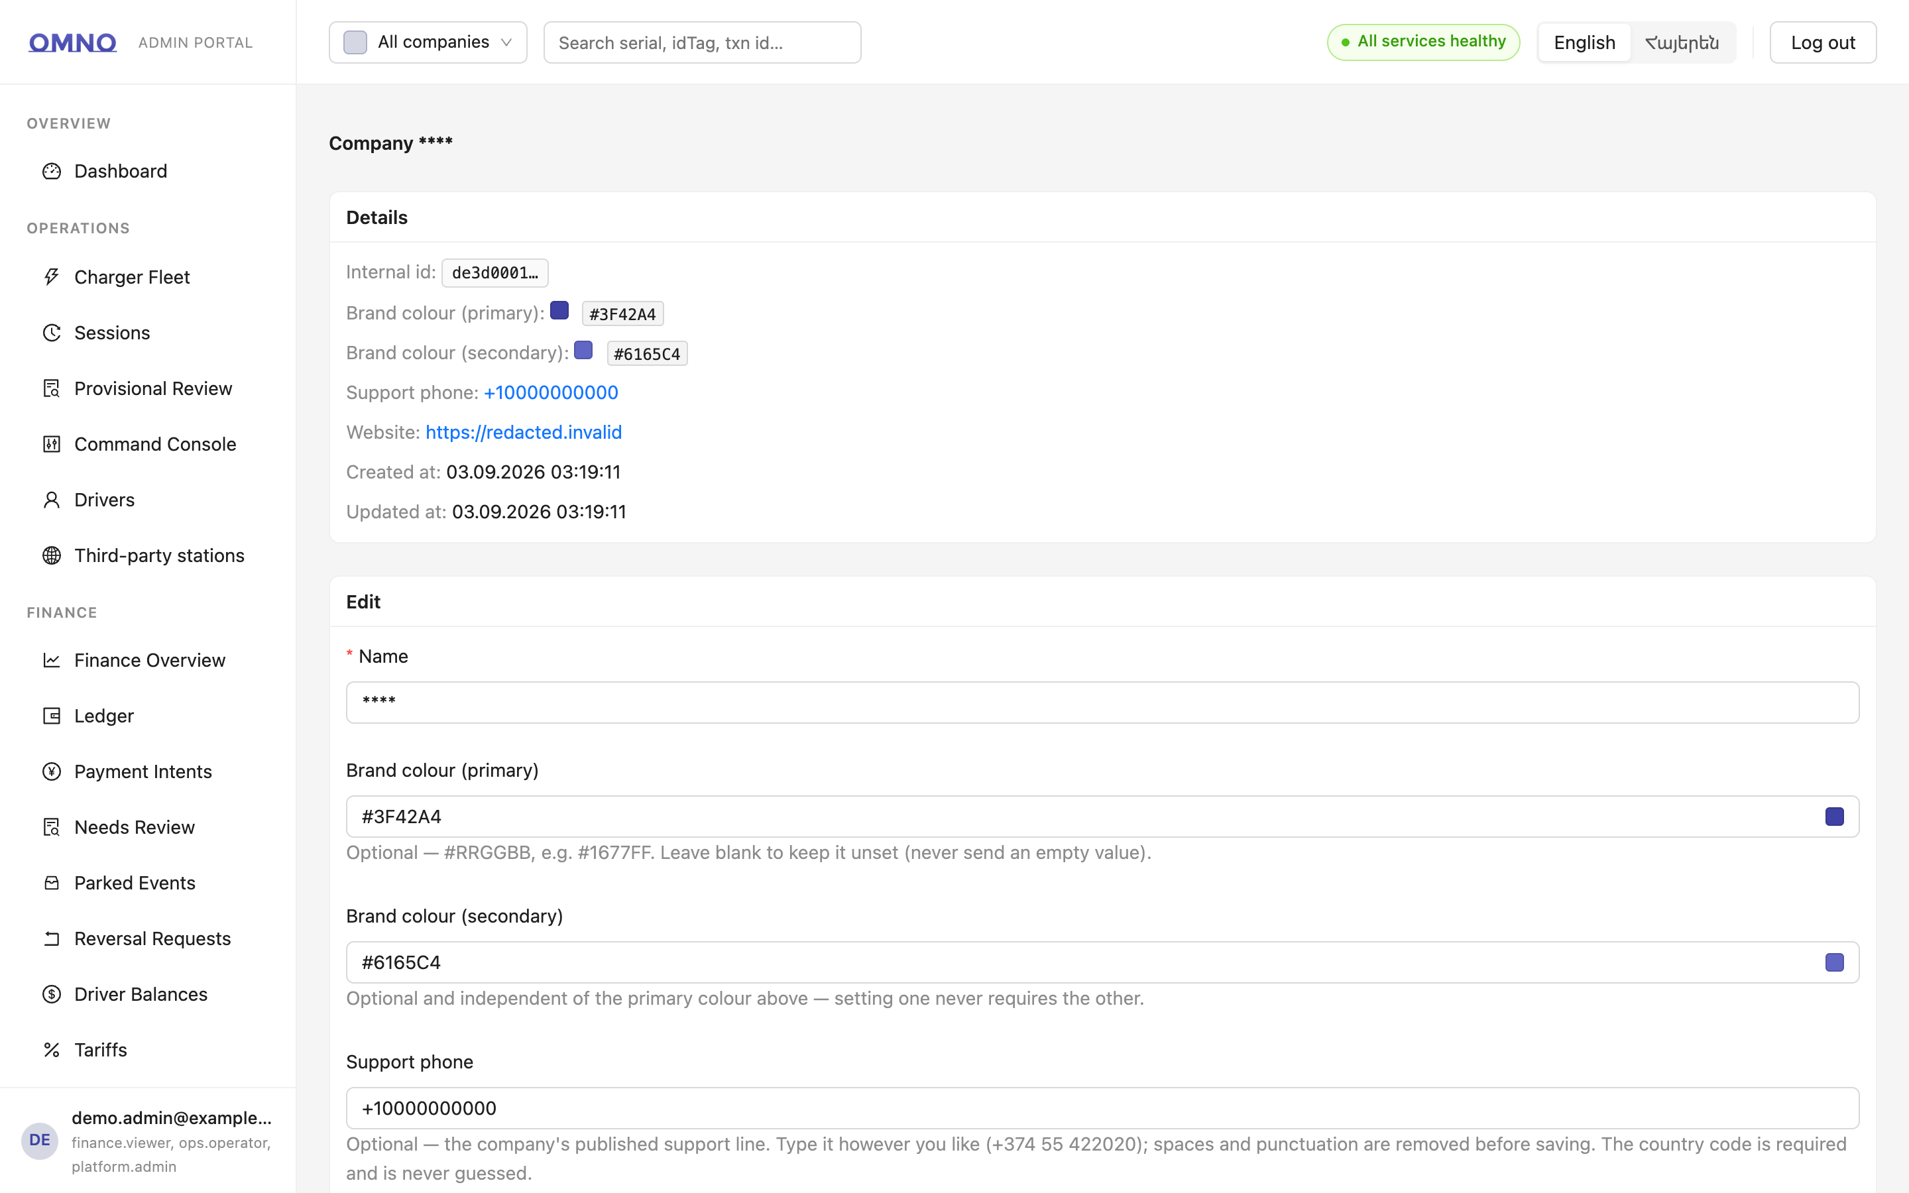Click the Third-party stations globe icon
Viewport: 1909px width, 1193px height.
click(x=52, y=555)
